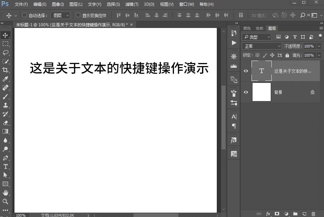Open the 正常 blend mode dropdown

pyautogui.click(x=262, y=46)
